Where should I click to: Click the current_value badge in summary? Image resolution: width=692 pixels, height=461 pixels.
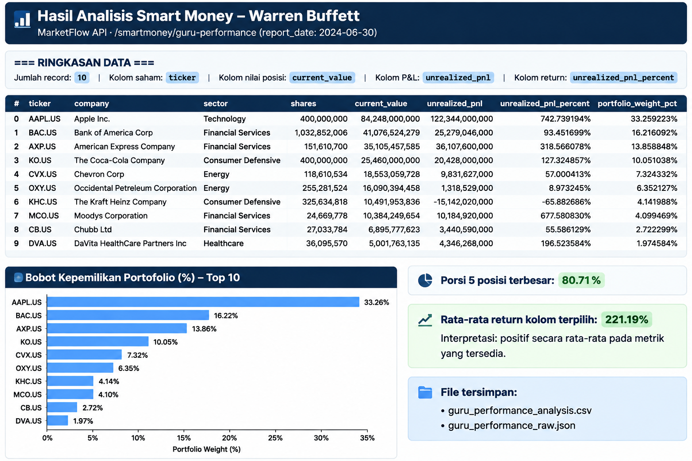coord(322,77)
